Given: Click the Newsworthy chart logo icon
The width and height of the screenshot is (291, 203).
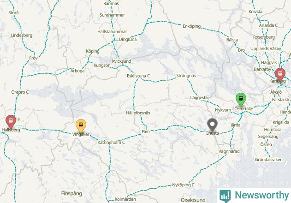Looking at the screenshot, I should tap(225, 196).
